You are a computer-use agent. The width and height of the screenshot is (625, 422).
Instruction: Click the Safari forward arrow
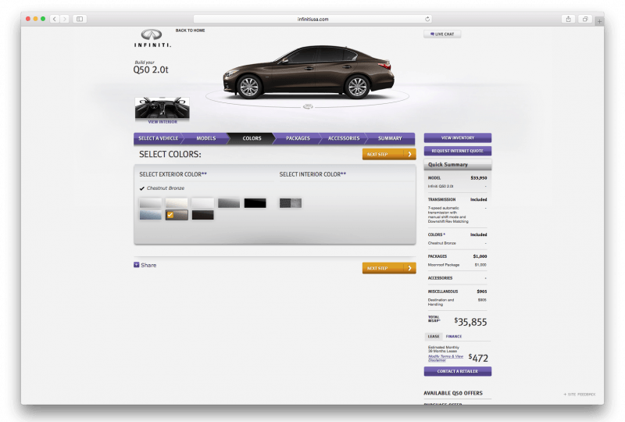[x=64, y=19]
